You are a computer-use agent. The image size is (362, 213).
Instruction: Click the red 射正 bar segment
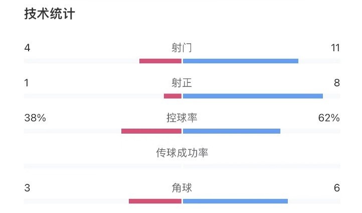(x=172, y=96)
